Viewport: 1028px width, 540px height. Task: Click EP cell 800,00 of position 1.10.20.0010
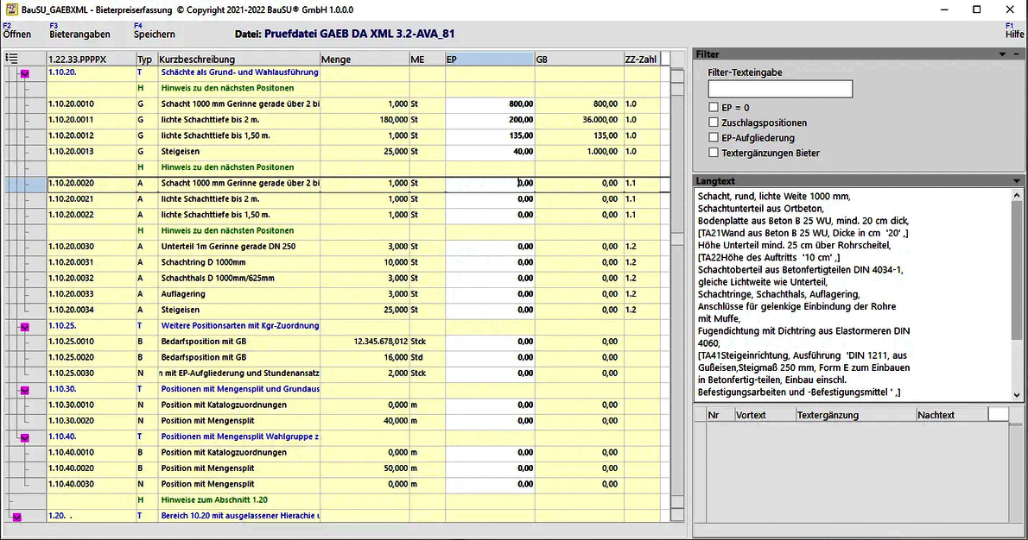pos(490,104)
